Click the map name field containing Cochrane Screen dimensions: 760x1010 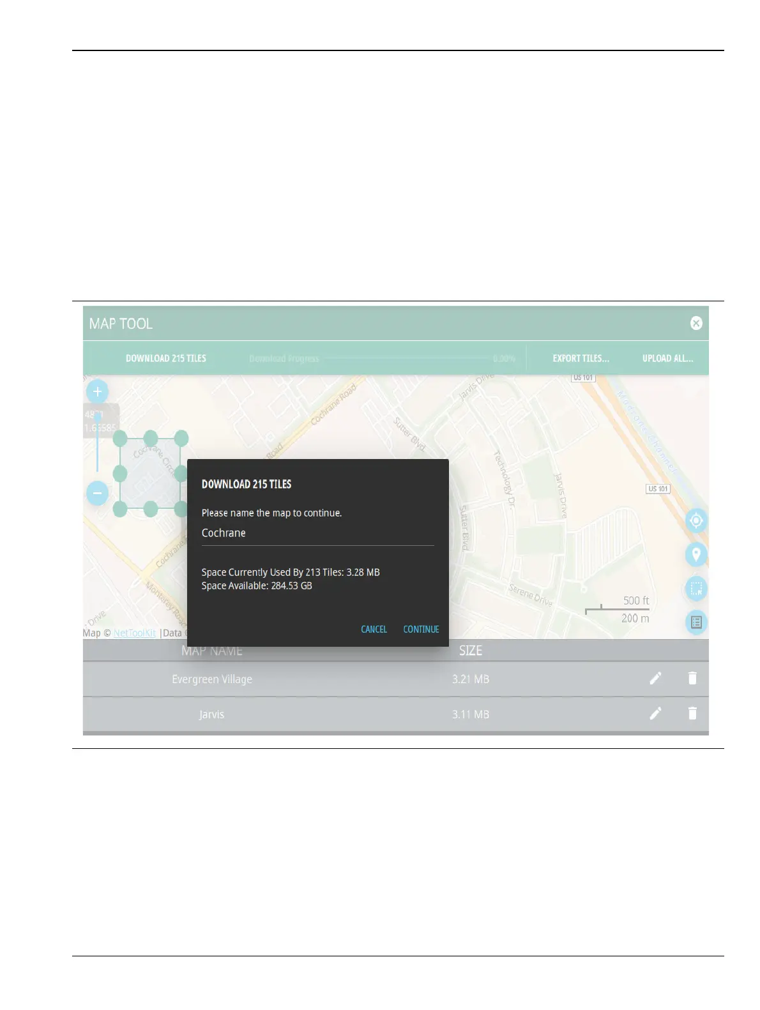[x=317, y=534]
